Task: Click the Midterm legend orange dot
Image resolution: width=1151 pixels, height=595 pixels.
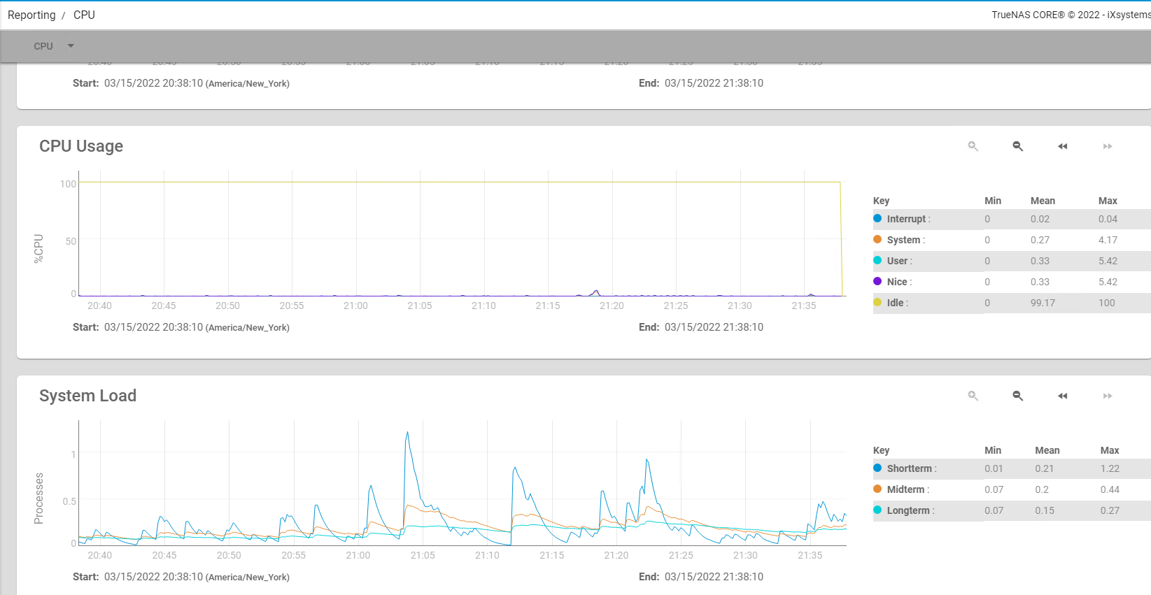Action: (x=877, y=489)
